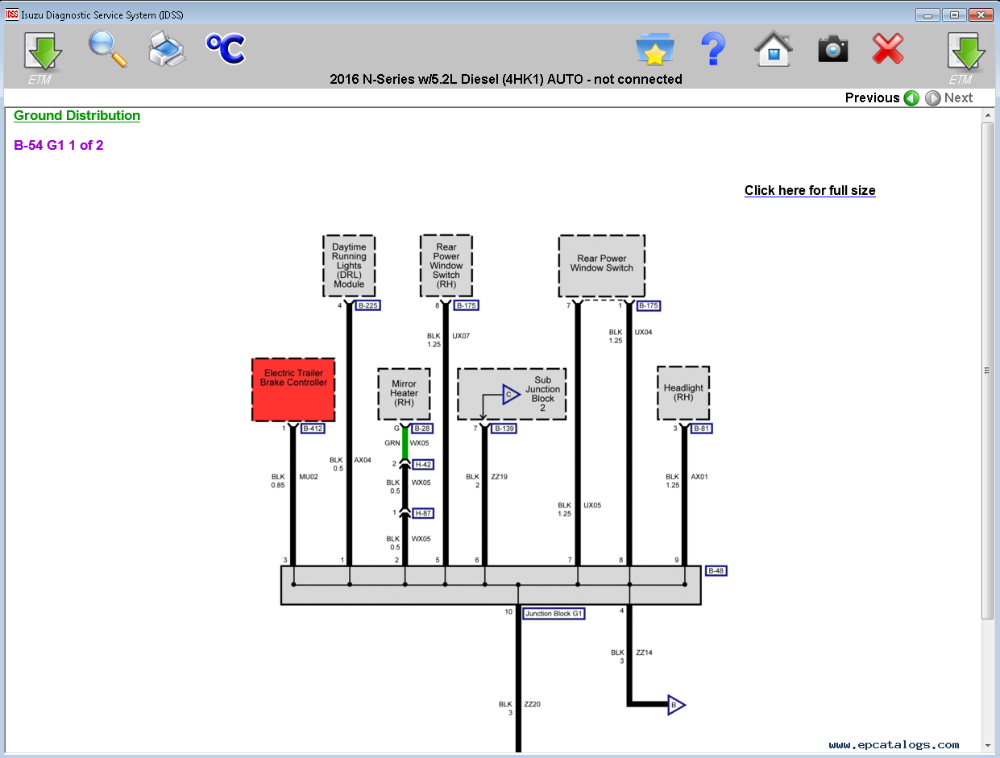Click the scrollbar down arrow
The height and width of the screenshot is (758, 1000).
987,745
